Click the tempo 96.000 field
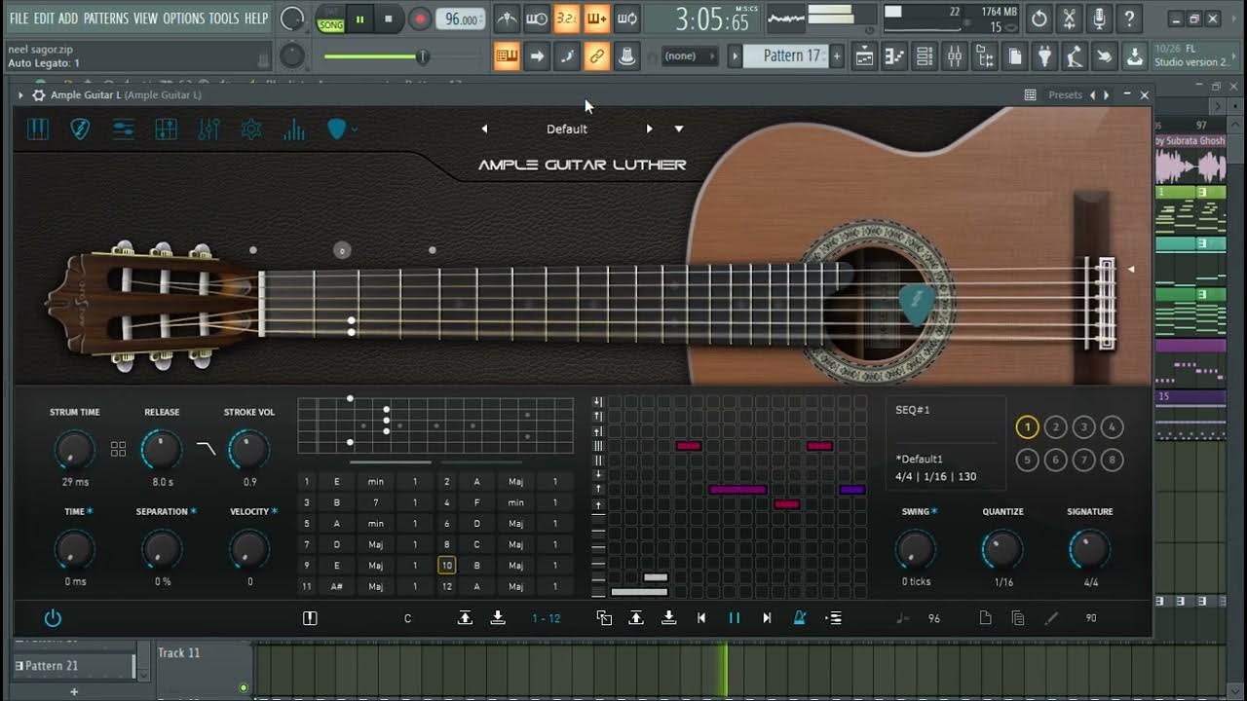 [460, 19]
